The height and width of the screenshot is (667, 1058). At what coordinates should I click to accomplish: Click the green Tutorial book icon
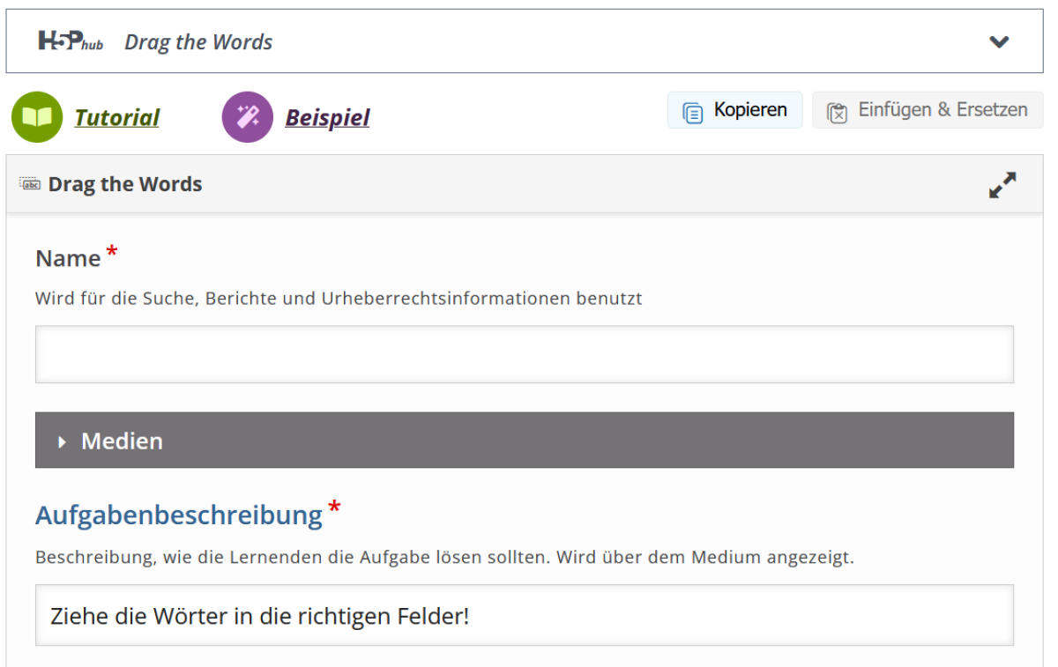click(x=37, y=117)
